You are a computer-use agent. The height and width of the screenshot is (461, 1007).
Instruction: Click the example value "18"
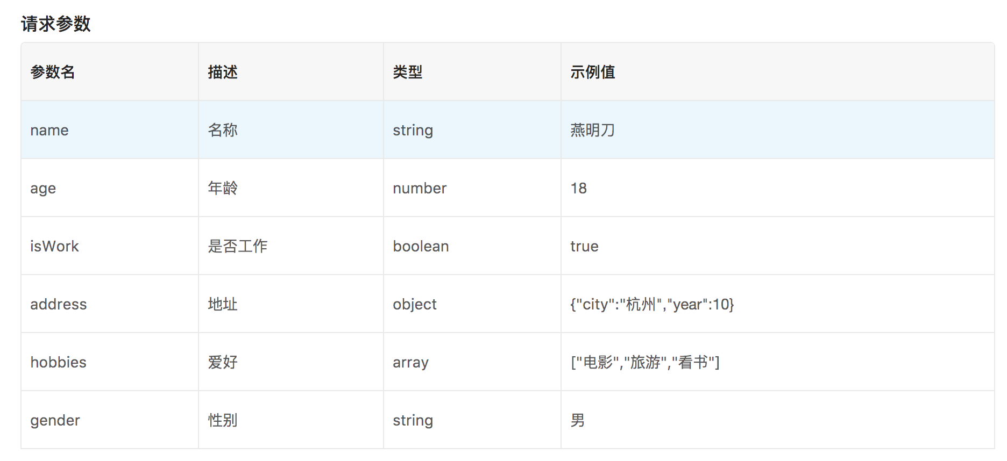coord(579,189)
